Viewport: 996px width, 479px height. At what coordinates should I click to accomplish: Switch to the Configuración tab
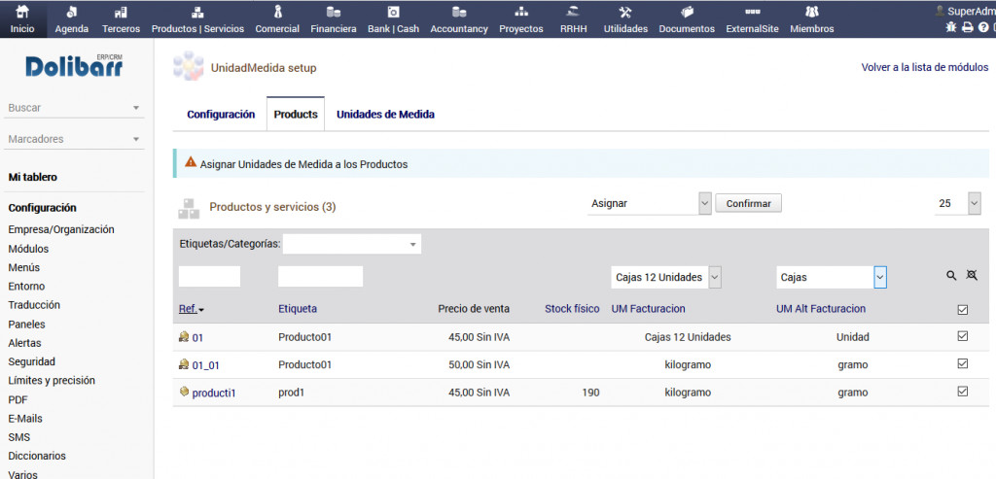point(221,115)
